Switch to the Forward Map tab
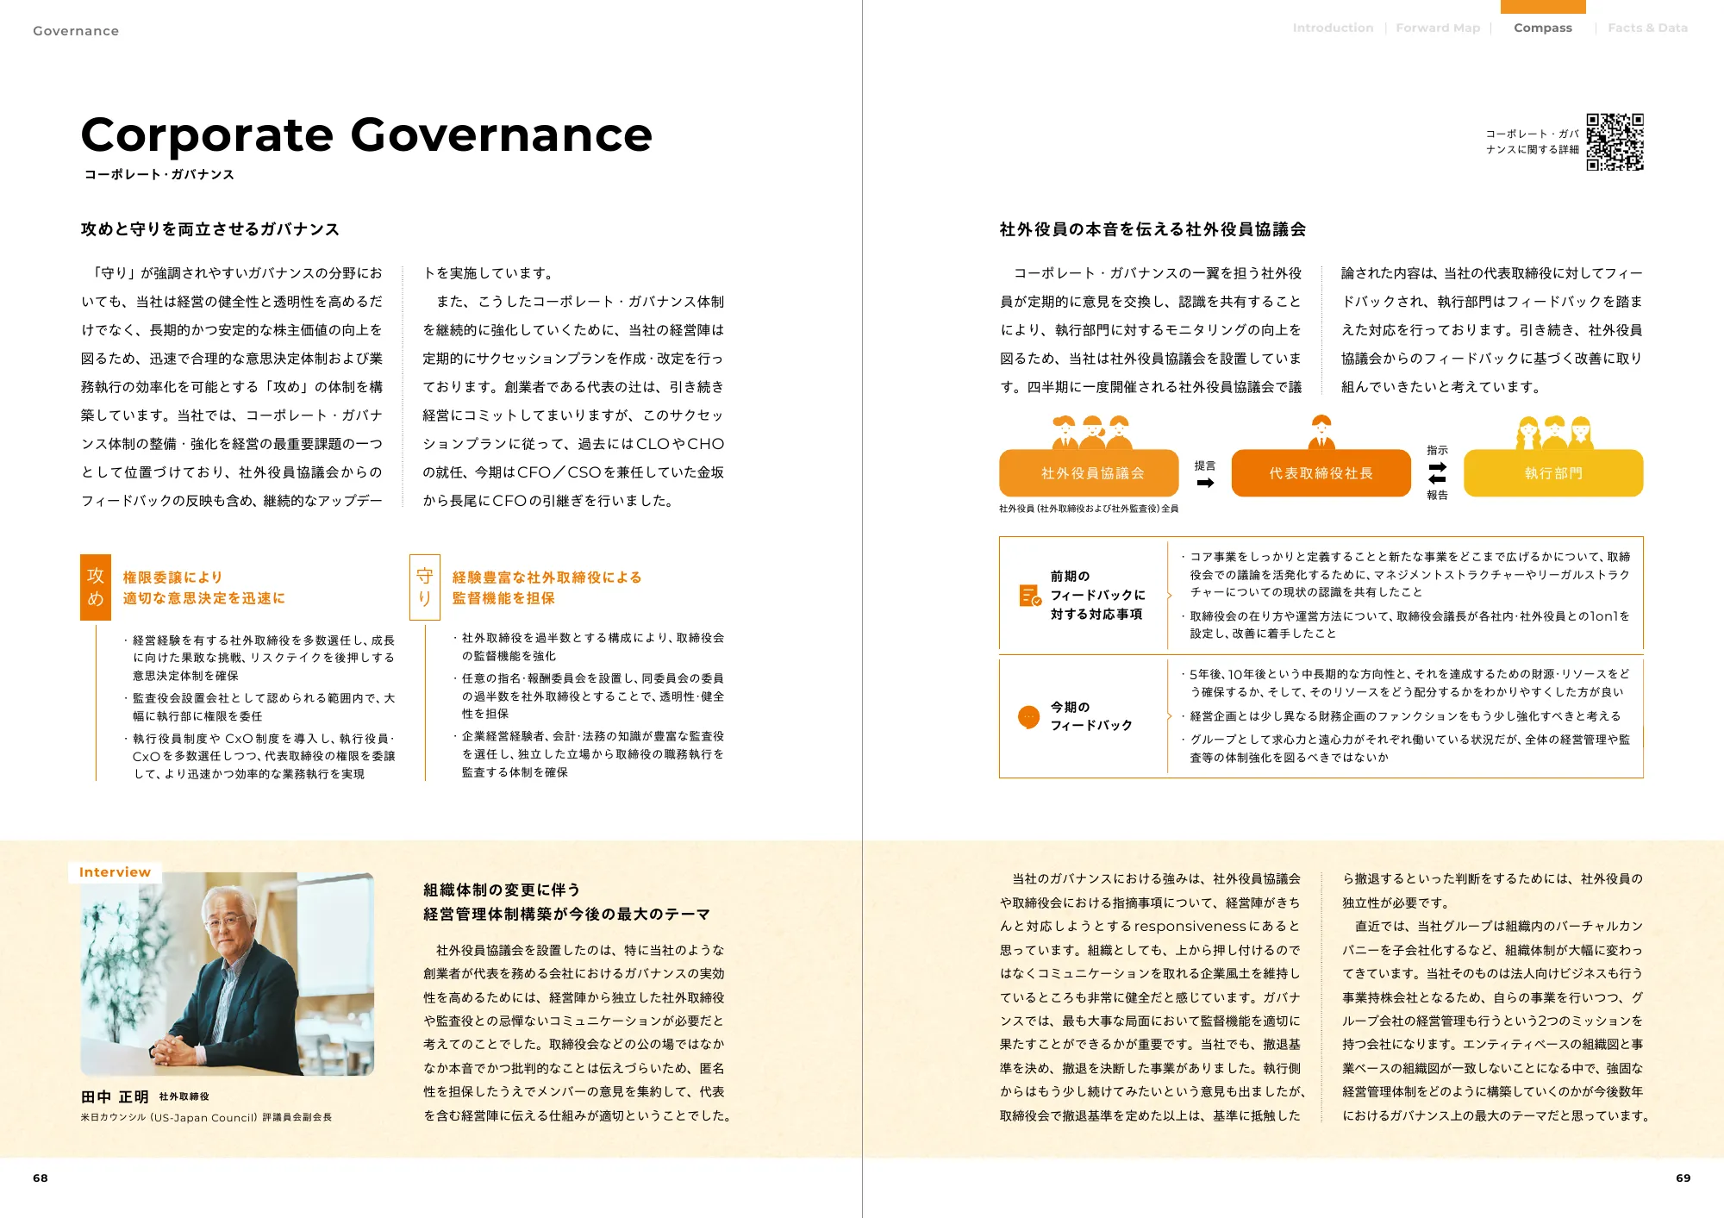Viewport: 1724px width, 1218px height. (1438, 28)
